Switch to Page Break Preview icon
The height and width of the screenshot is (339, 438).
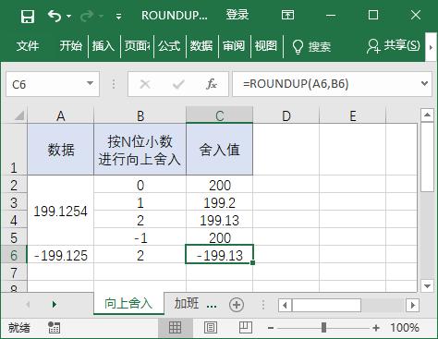pyautogui.click(x=246, y=327)
